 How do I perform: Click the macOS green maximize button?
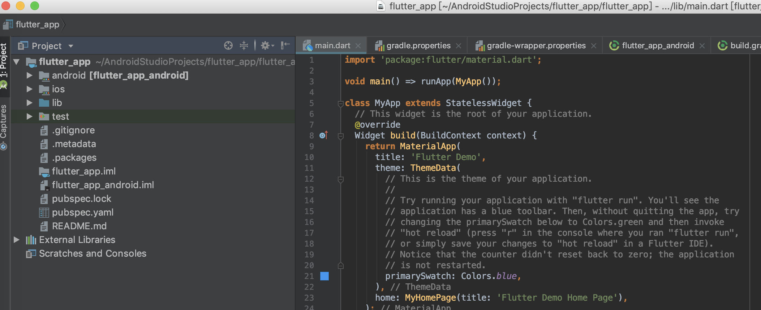(x=35, y=5)
